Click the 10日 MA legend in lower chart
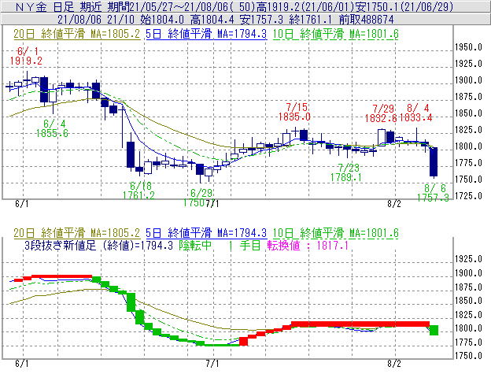 coord(335,233)
